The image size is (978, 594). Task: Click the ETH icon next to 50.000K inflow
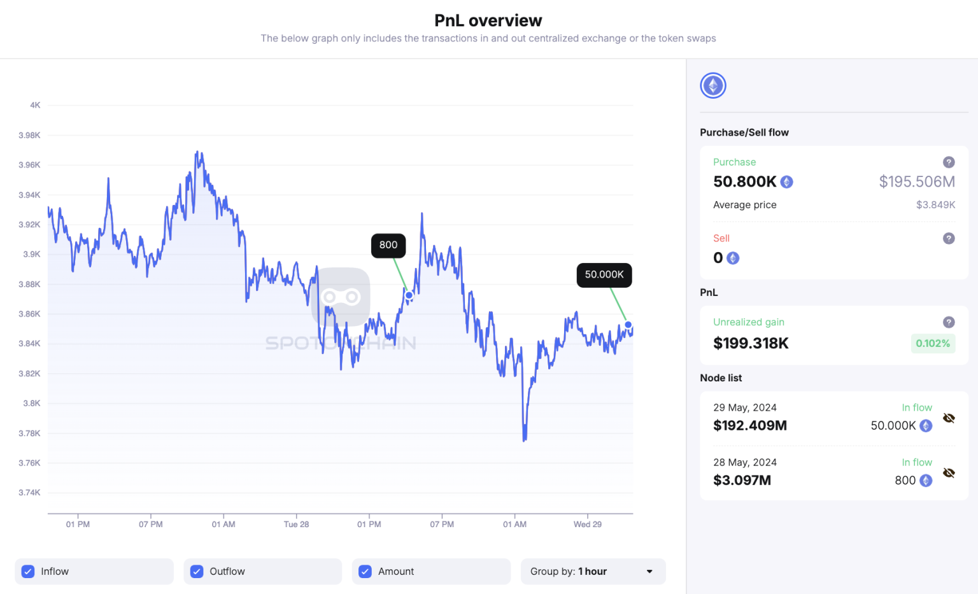pos(926,425)
